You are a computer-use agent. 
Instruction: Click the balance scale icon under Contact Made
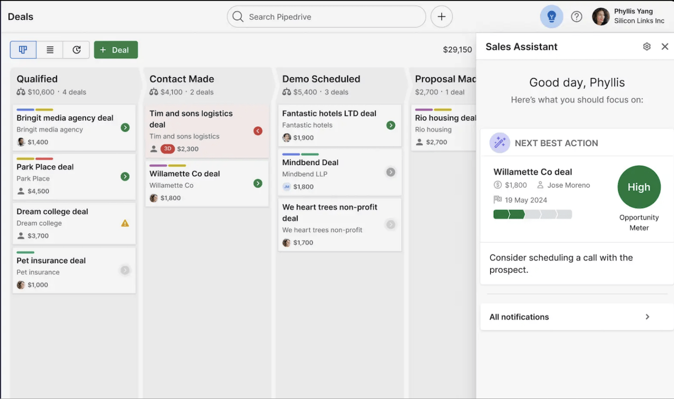(x=153, y=92)
